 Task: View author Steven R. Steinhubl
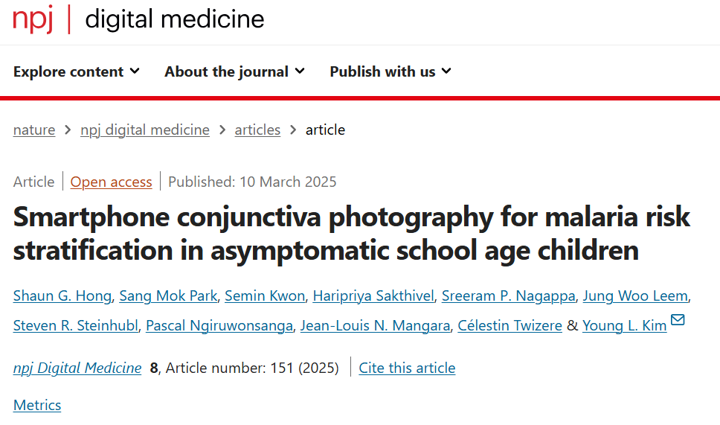pyautogui.click(x=75, y=326)
